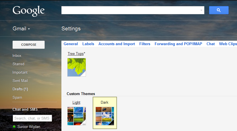Open the Starred folder
237x131 pixels.
click(18, 64)
